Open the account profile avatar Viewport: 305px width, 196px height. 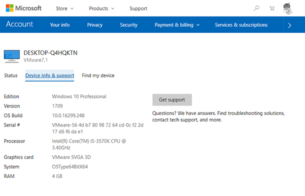(x=287, y=8)
